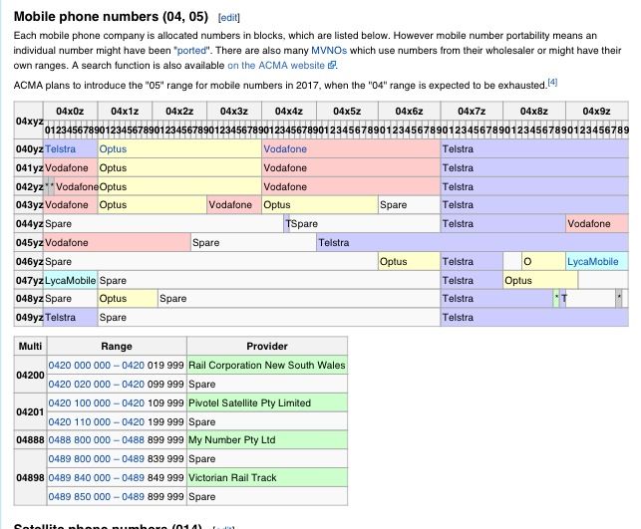The image size is (641, 529).
Task: Click the Vodafone link in row 040yz
Action: click(x=285, y=149)
